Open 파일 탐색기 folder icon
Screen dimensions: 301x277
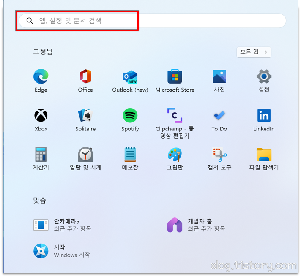(264, 155)
